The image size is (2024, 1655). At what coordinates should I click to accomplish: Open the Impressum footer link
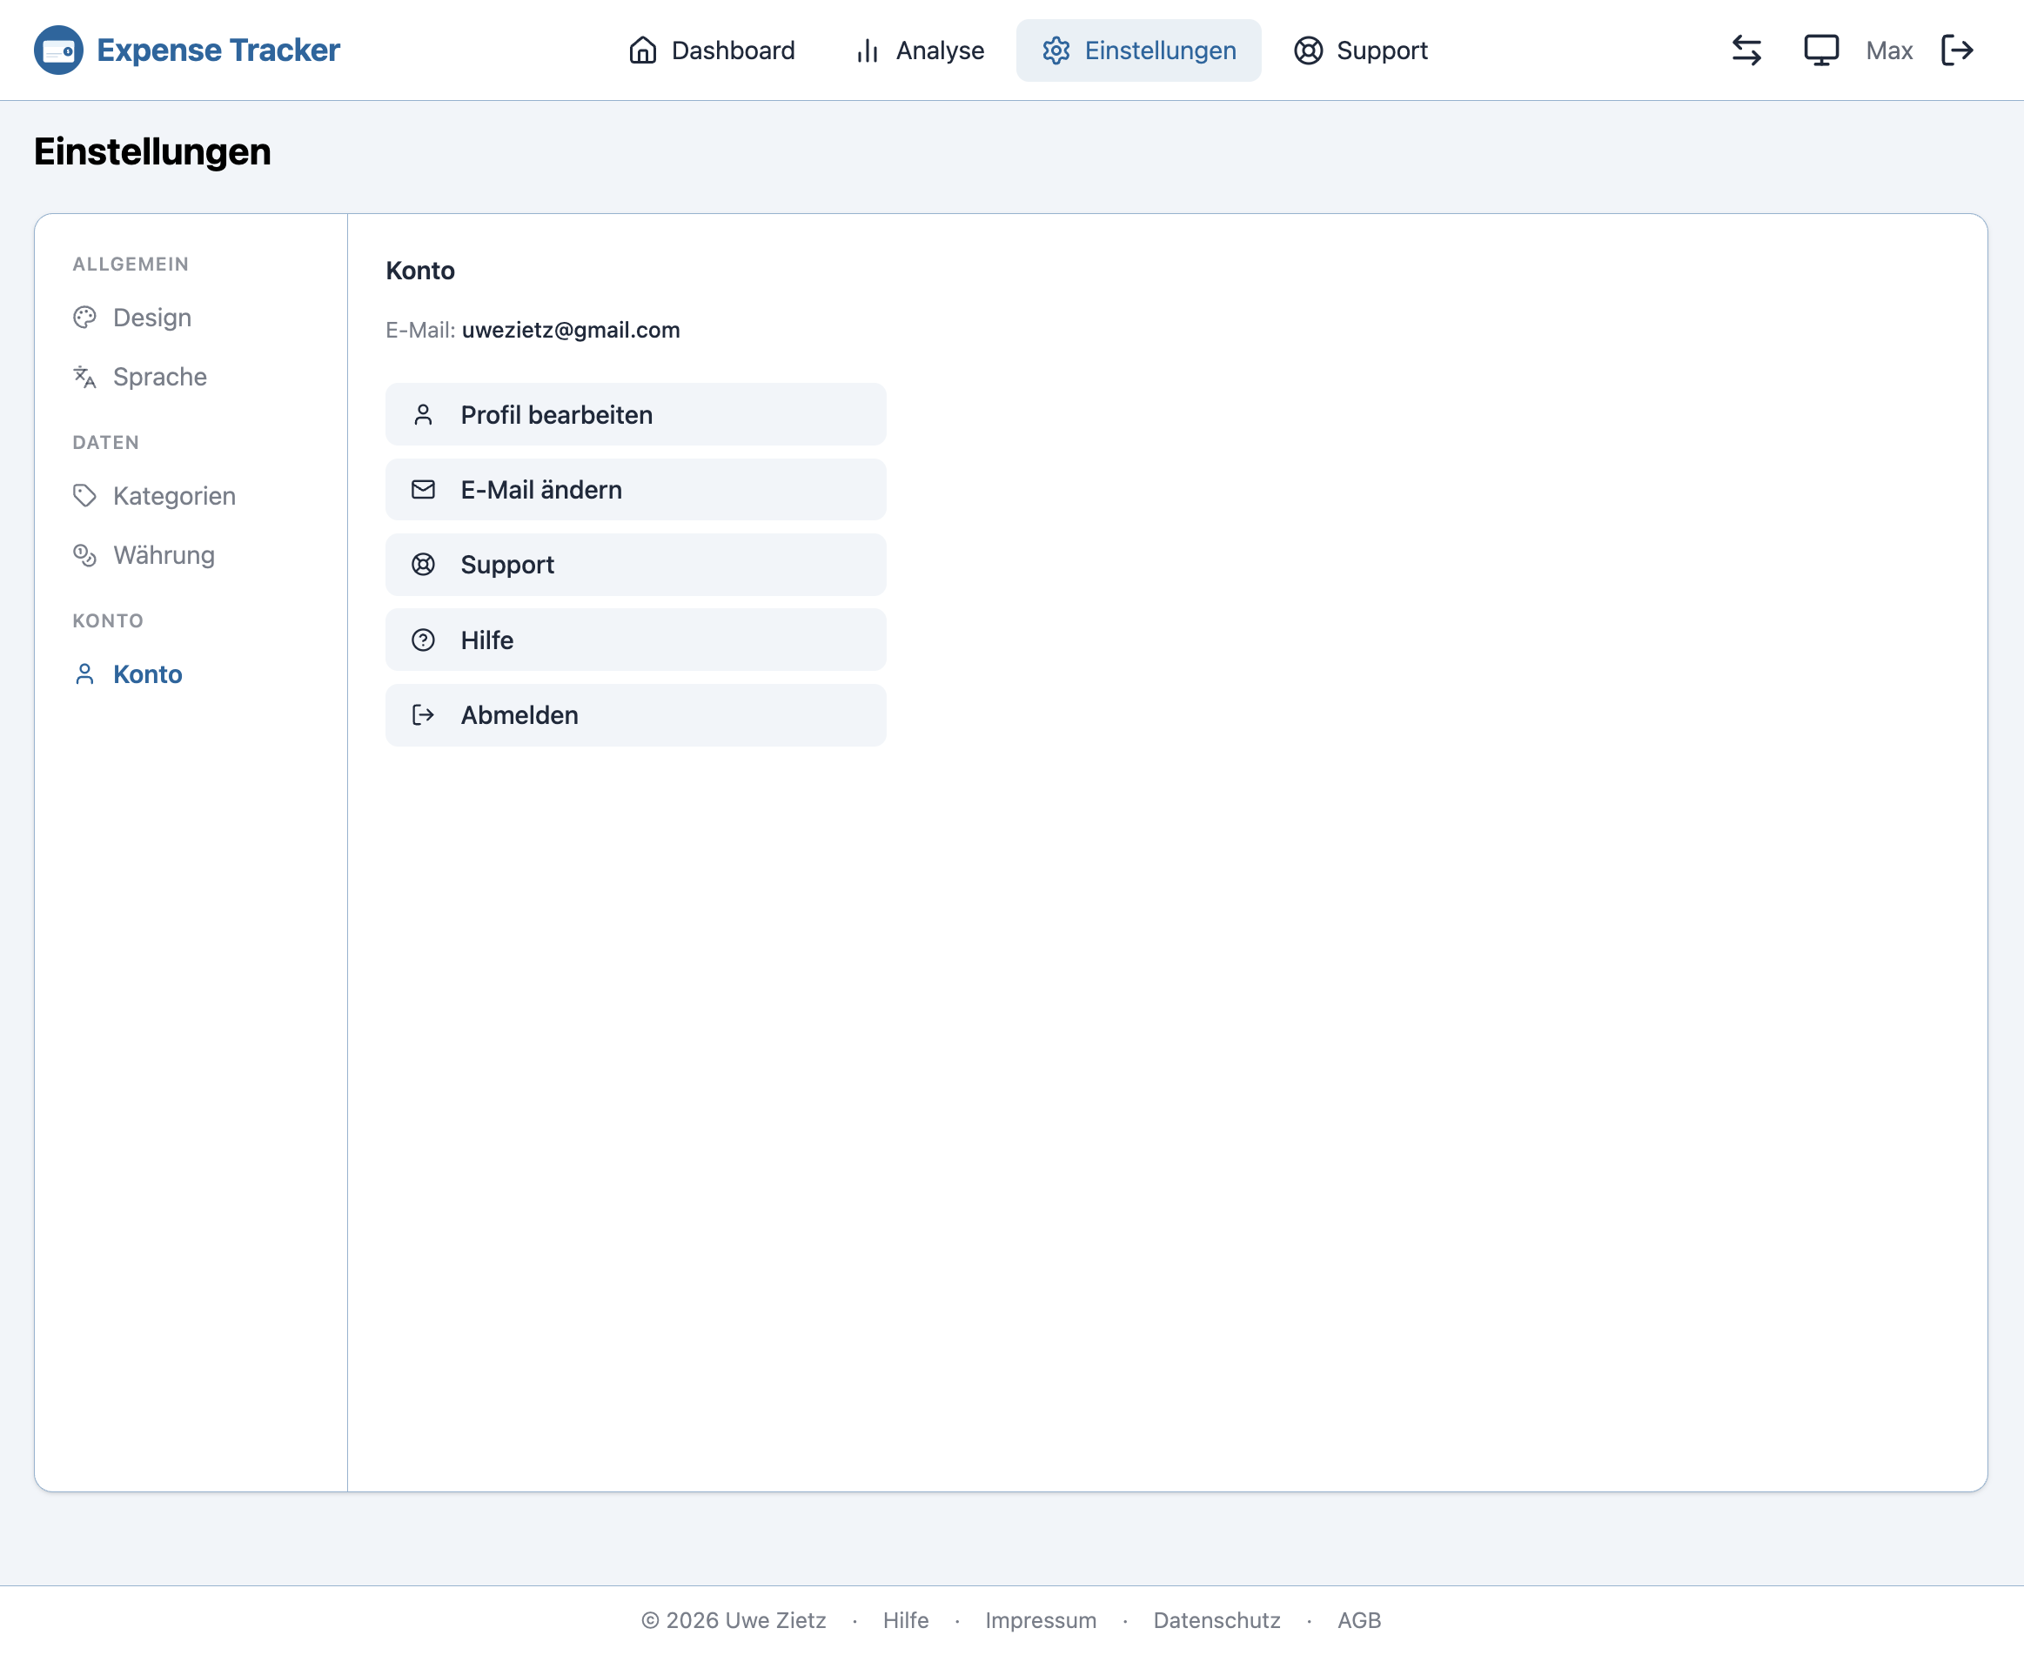1040,1619
